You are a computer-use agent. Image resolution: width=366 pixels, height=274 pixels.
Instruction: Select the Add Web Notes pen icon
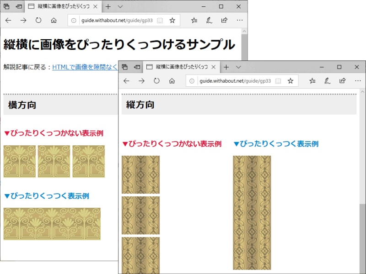(327, 80)
